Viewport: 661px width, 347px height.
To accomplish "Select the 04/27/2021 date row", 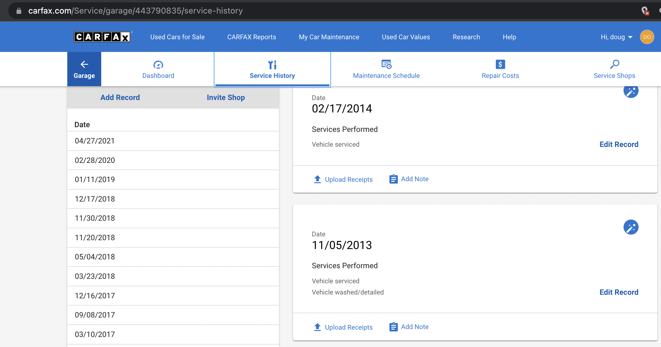I will click(173, 141).
